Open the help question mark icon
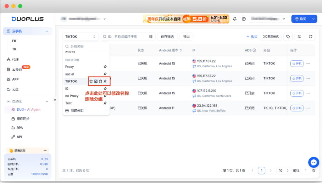 click(x=244, y=19)
